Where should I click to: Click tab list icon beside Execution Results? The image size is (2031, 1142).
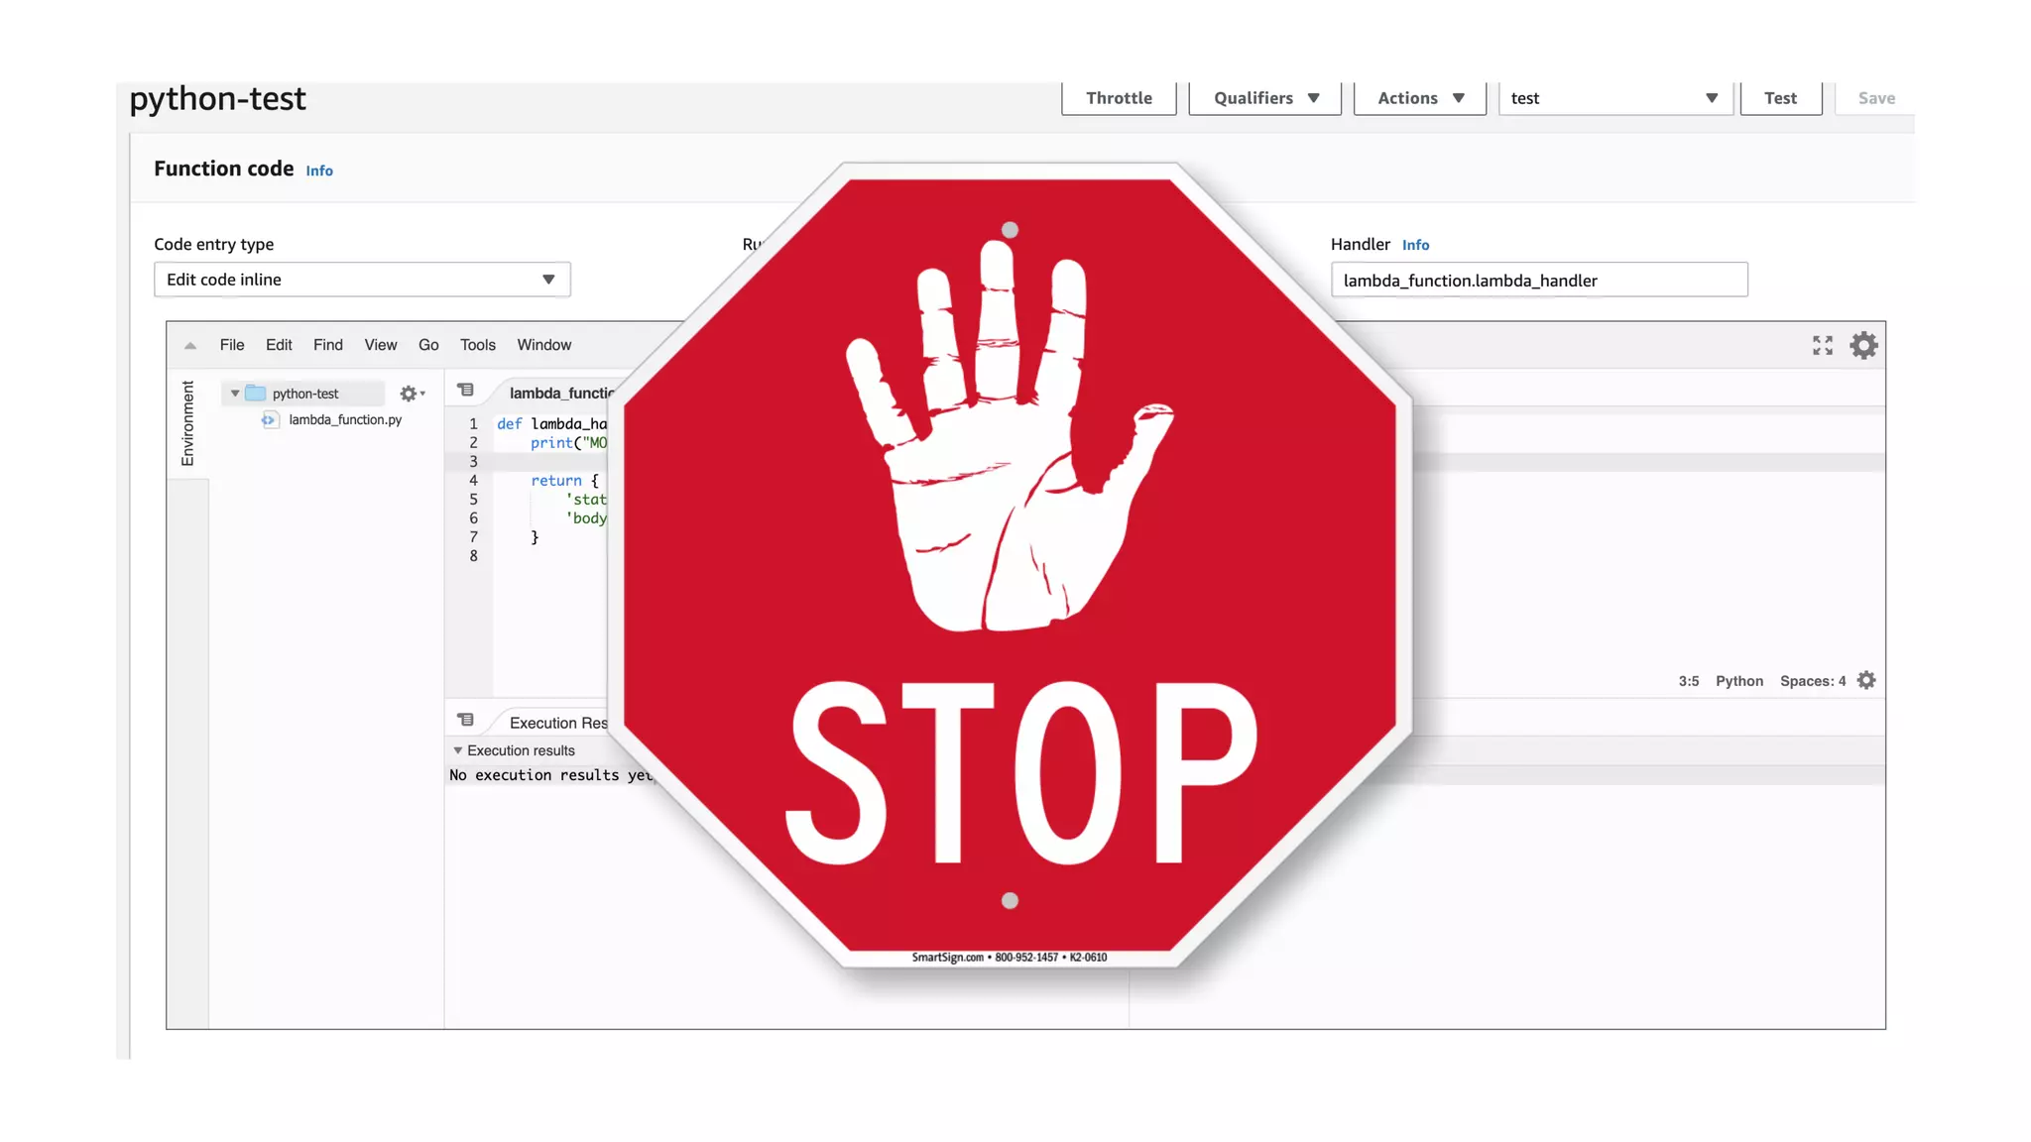pos(465,720)
